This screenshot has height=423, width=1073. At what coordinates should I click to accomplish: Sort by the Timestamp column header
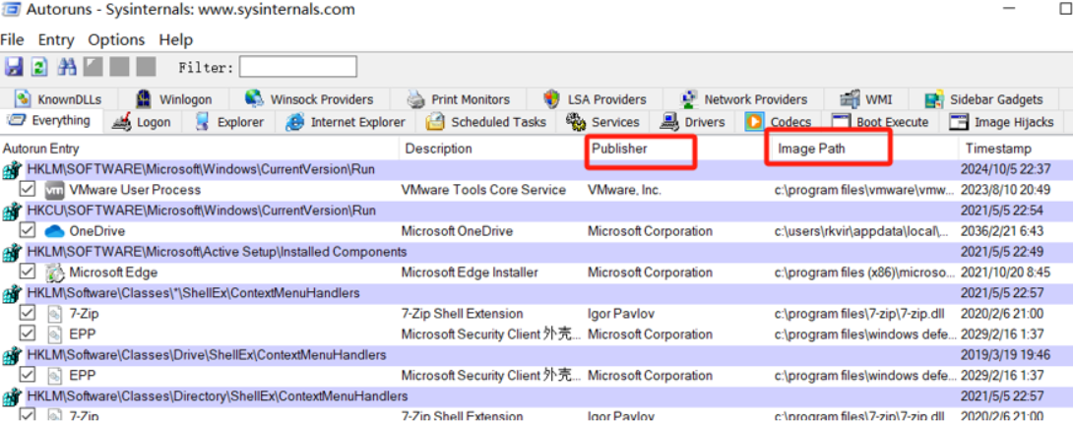point(1016,149)
